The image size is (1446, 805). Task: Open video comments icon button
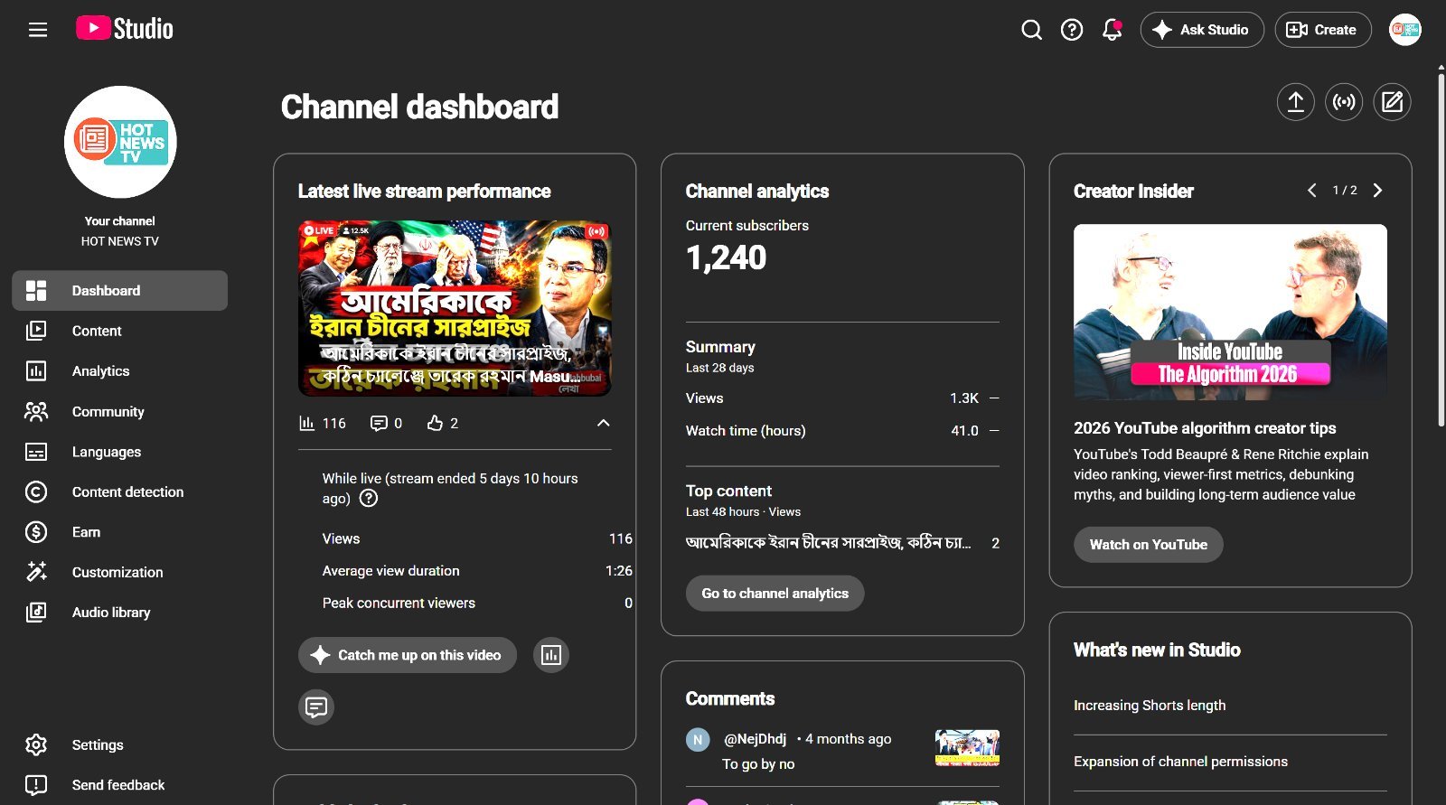[316, 707]
